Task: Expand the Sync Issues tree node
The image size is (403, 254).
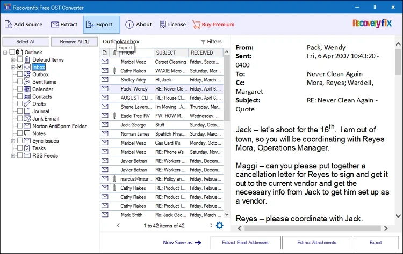Action: [x=13, y=141]
